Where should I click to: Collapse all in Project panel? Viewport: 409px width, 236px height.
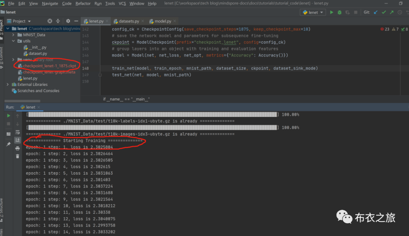[x=58, y=21]
